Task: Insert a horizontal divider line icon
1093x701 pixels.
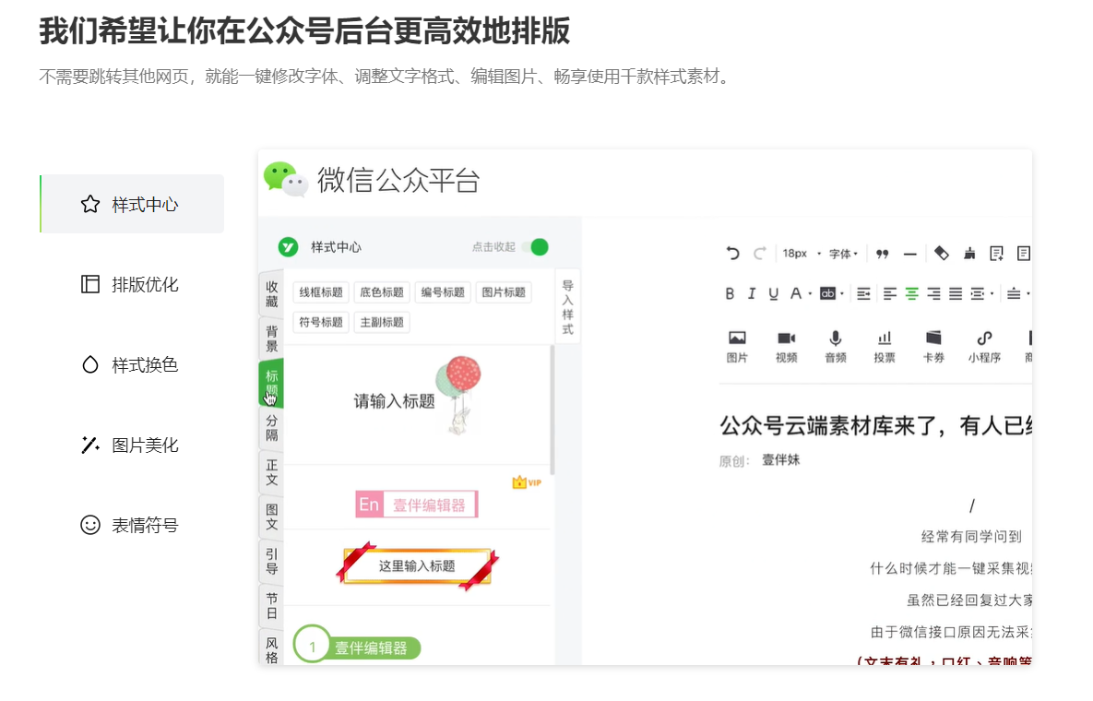Action: (x=909, y=255)
